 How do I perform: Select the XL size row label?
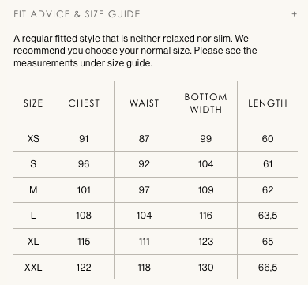click(x=33, y=242)
